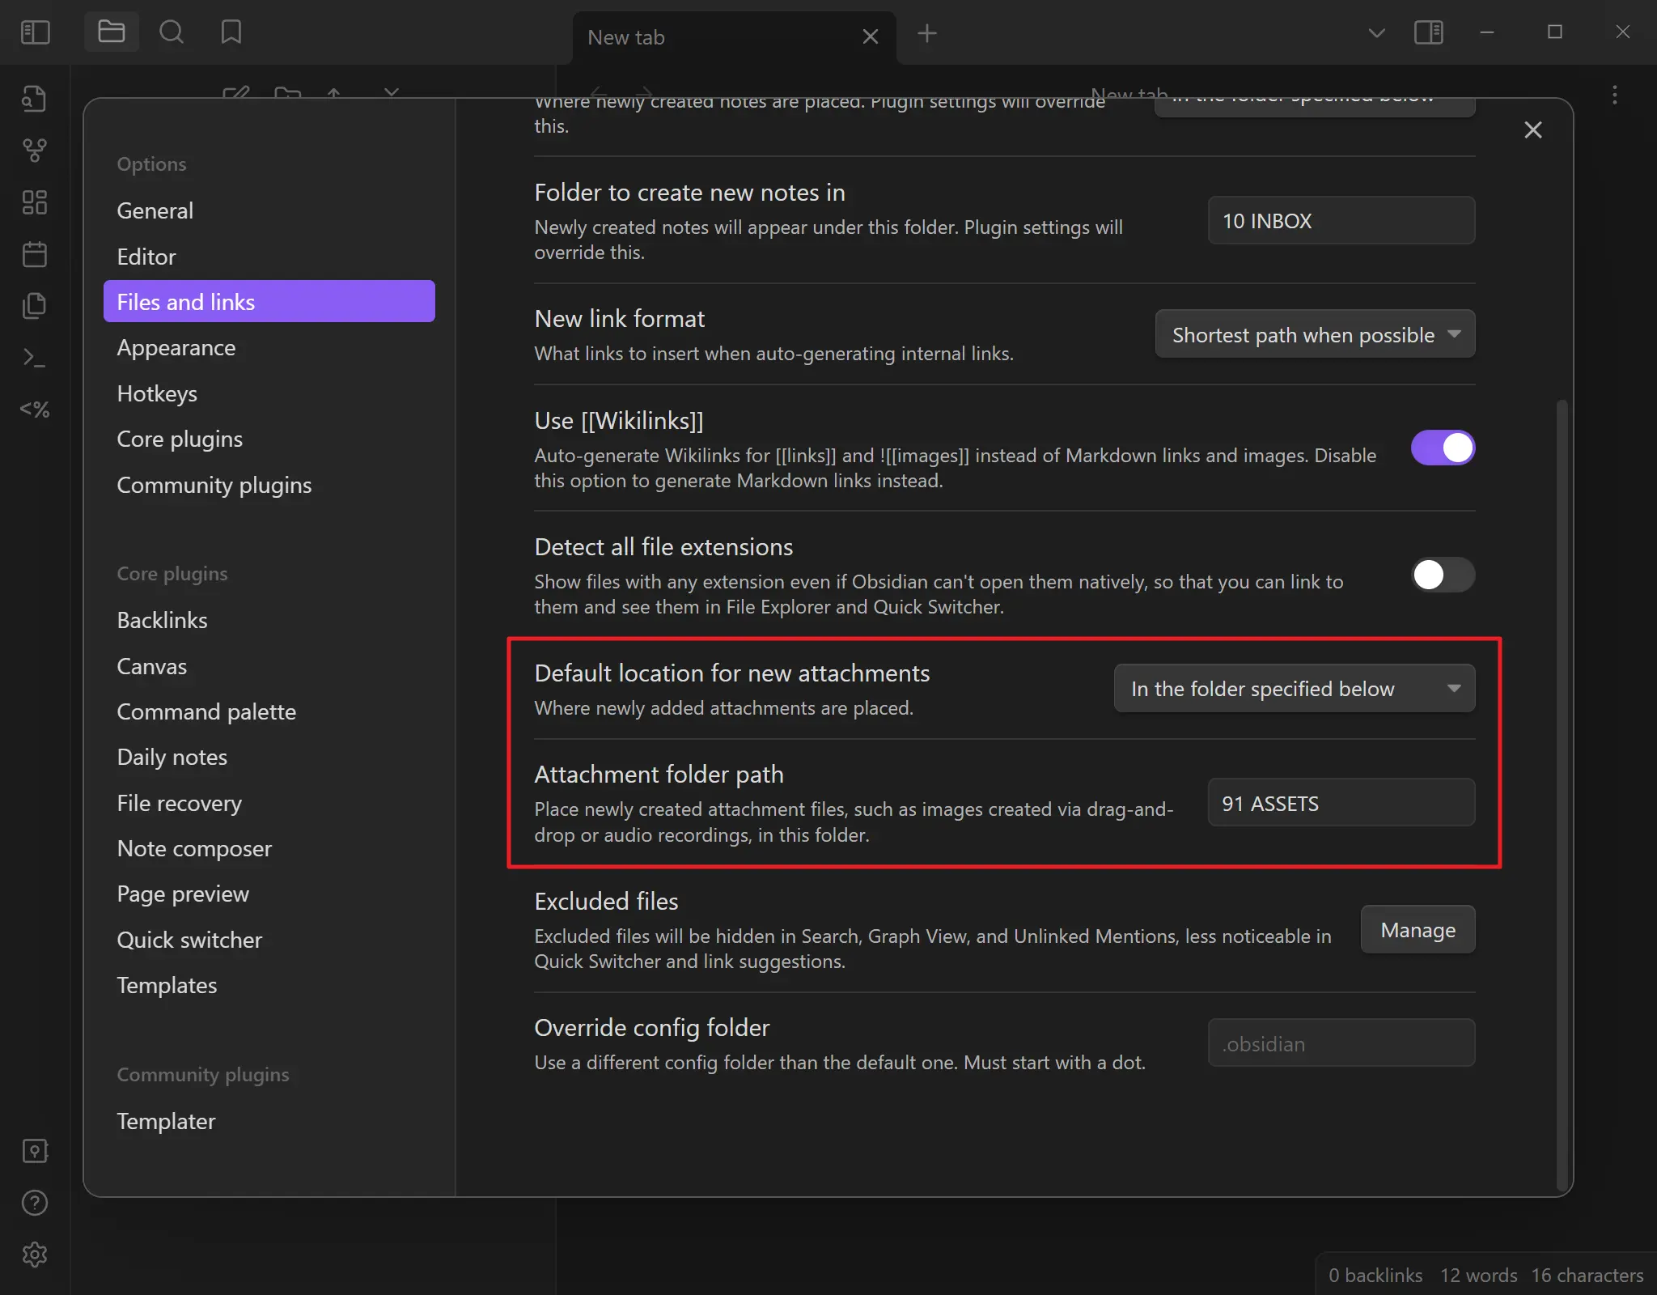Click the Attachment folder path field
This screenshot has height=1295, width=1657.
click(1341, 803)
